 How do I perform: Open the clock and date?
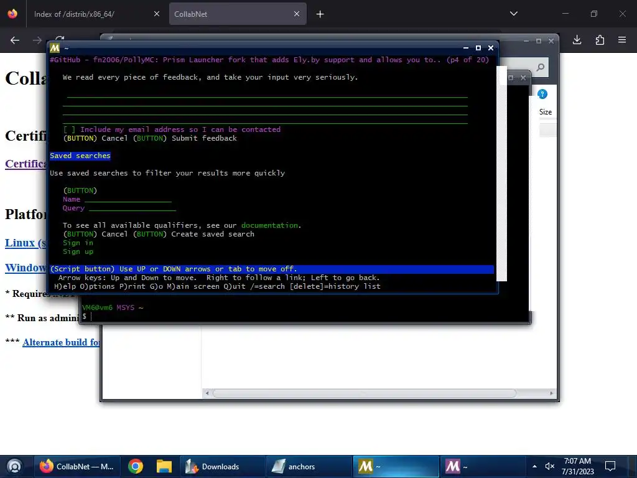tap(578, 466)
